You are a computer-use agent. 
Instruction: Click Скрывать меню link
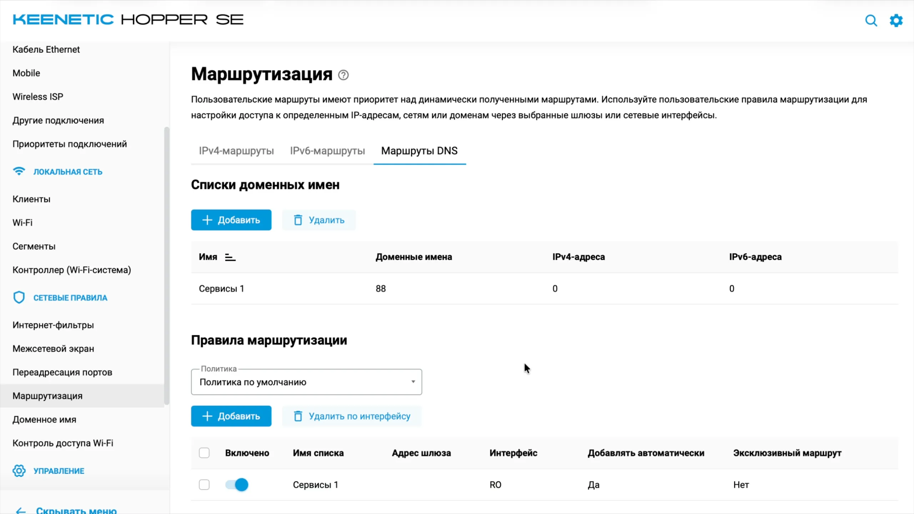pos(76,510)
